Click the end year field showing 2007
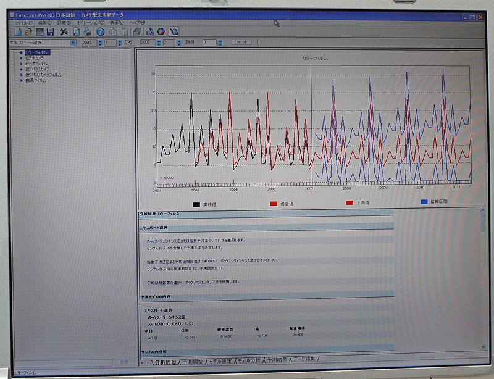Viewport: 494px width, 379px height. (148, 43)
